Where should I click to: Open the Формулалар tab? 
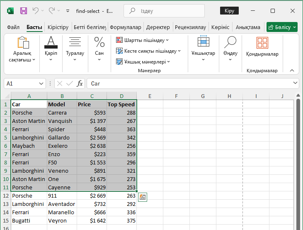(x=126, y=27)
